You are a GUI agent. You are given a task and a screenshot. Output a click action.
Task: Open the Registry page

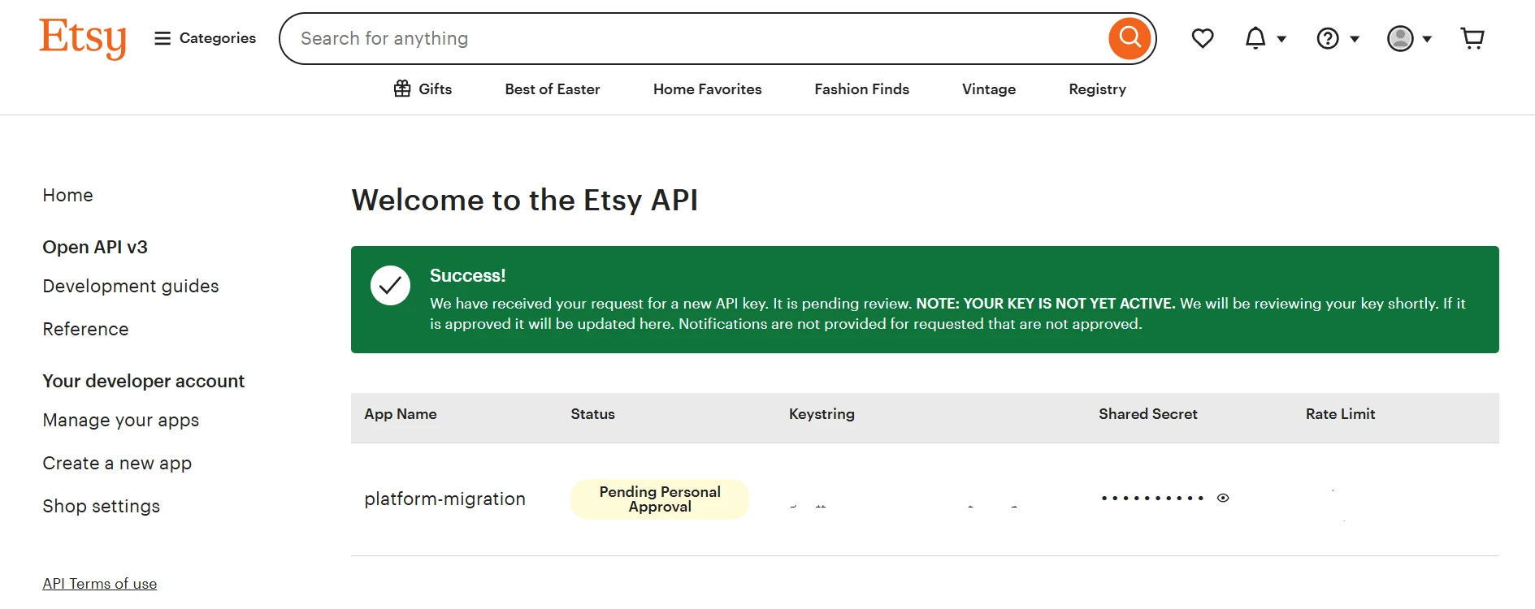click(x=1098, y=89)
